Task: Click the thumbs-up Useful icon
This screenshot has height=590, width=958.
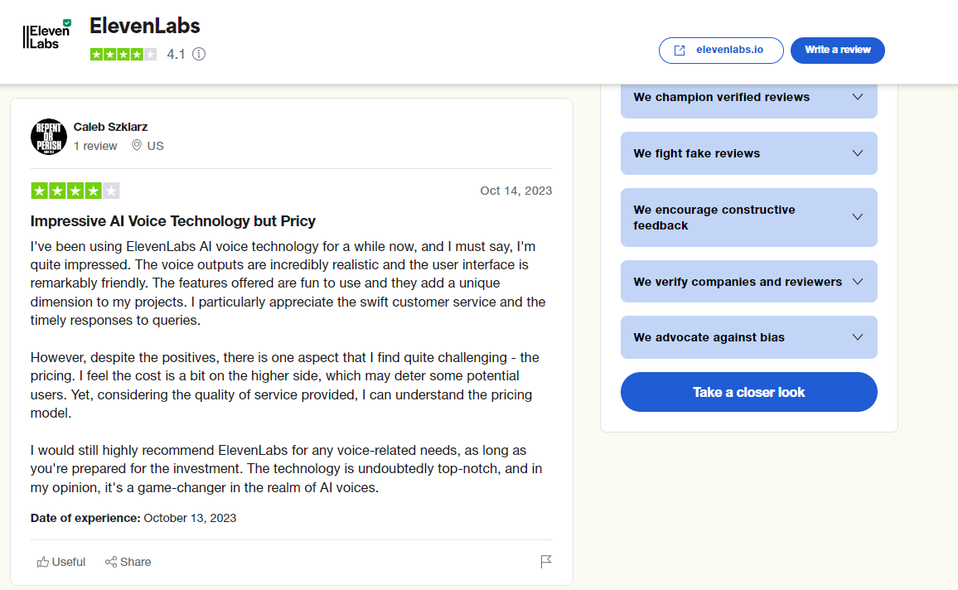Action: (43, 562)
